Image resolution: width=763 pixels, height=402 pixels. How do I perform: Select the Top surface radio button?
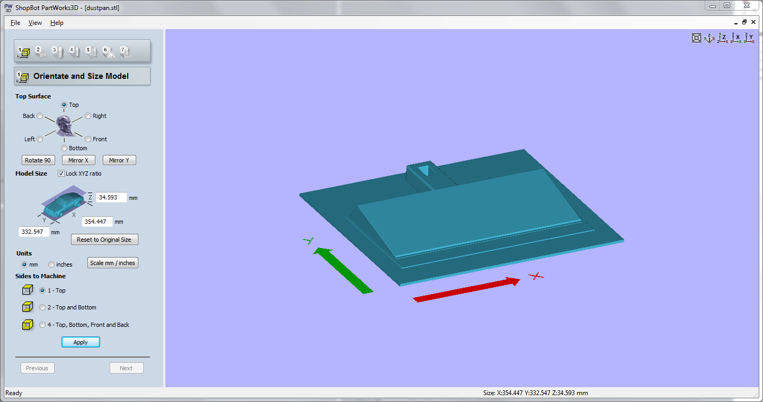65,105
